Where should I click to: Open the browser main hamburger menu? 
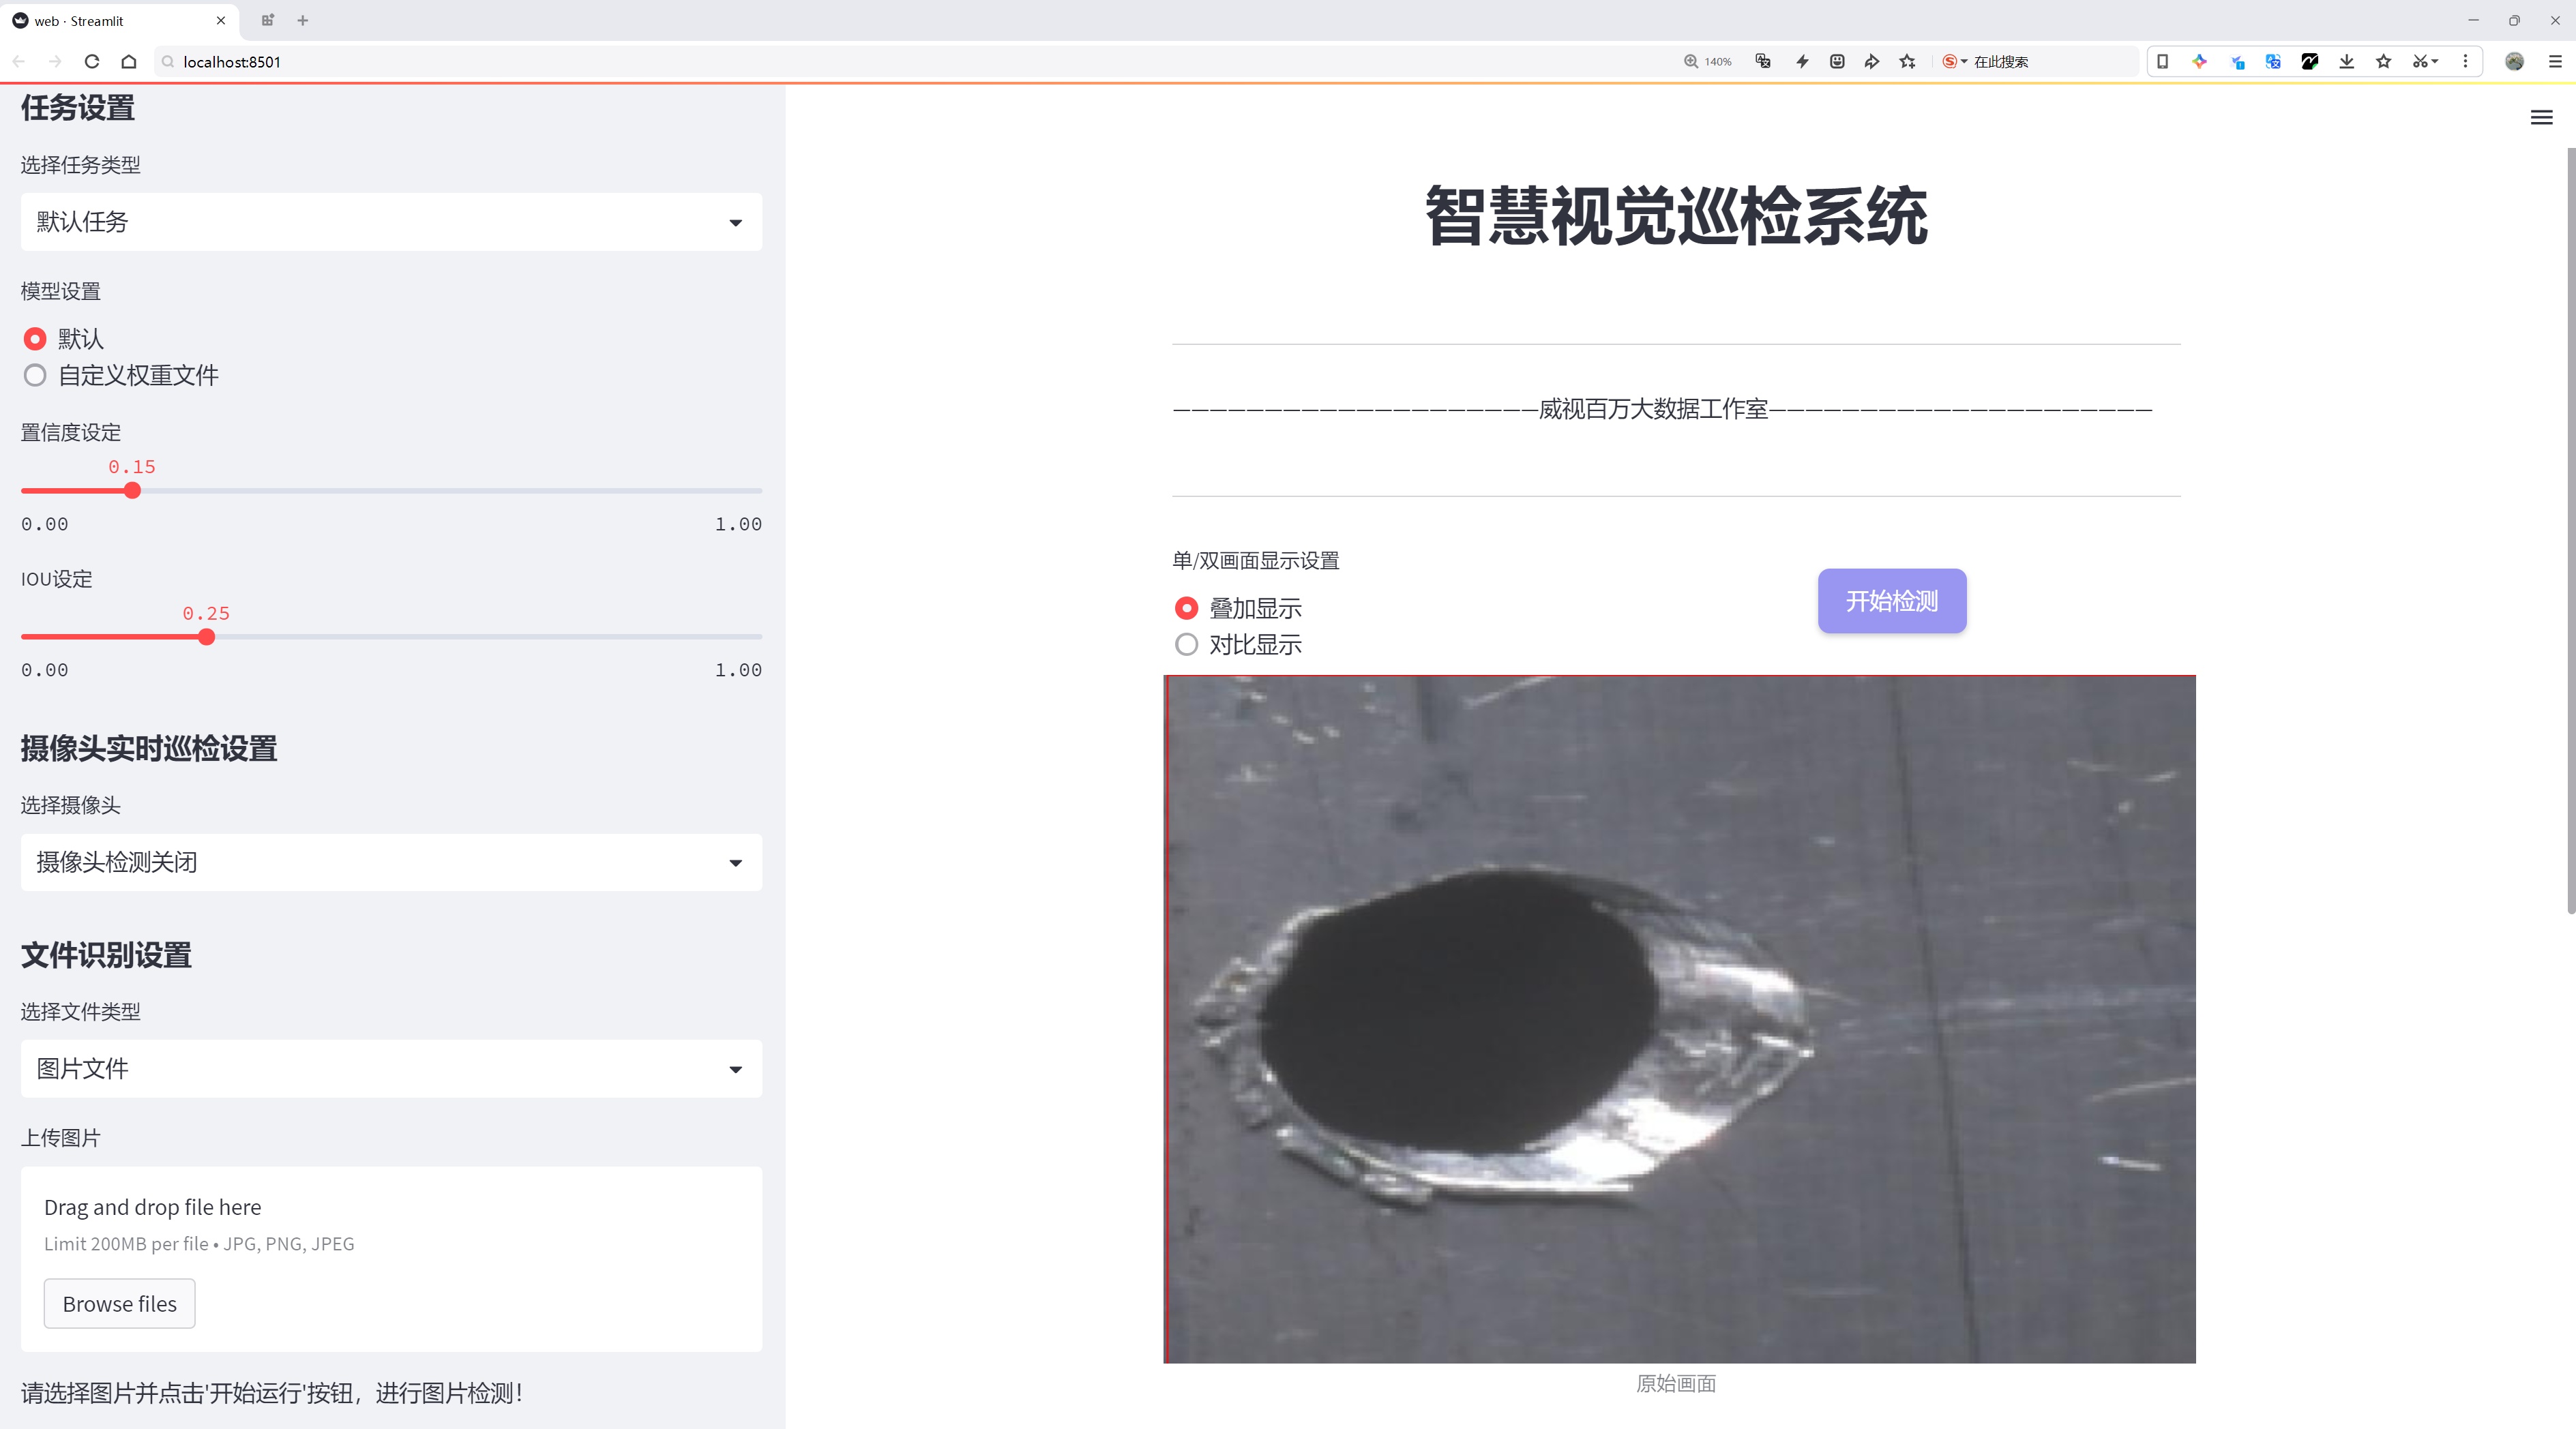[x=2555, y=61]
